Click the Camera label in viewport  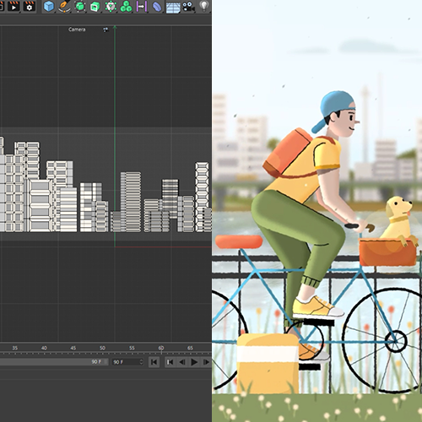(77, 30)
